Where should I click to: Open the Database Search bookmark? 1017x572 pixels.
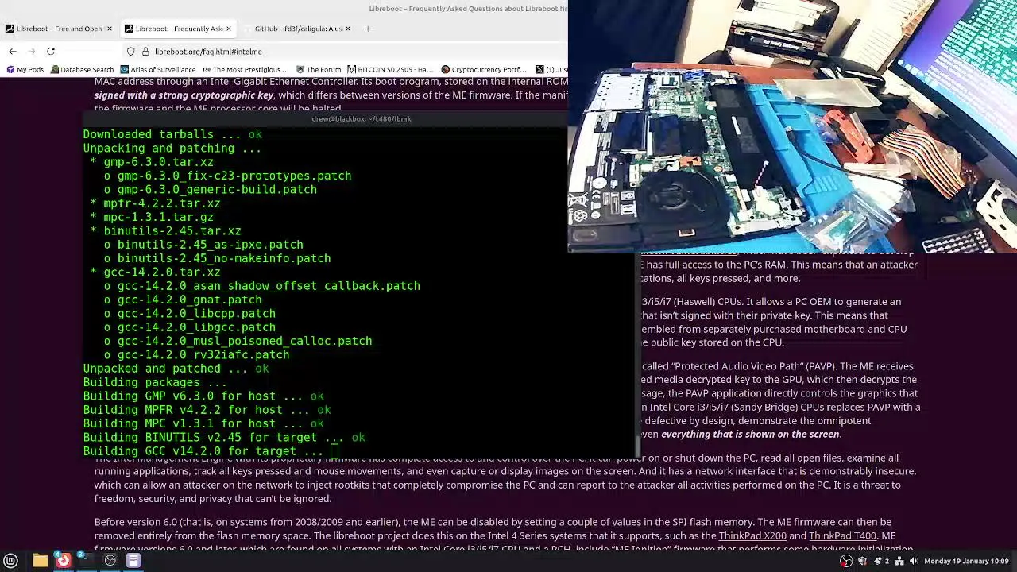point(82,70)
